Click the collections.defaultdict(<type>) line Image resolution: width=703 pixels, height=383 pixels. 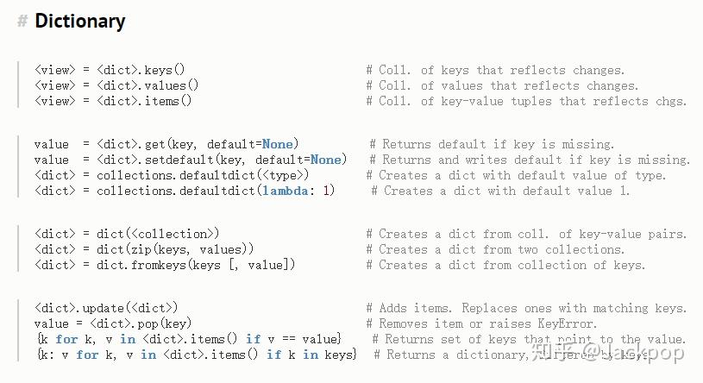[172, 175]
